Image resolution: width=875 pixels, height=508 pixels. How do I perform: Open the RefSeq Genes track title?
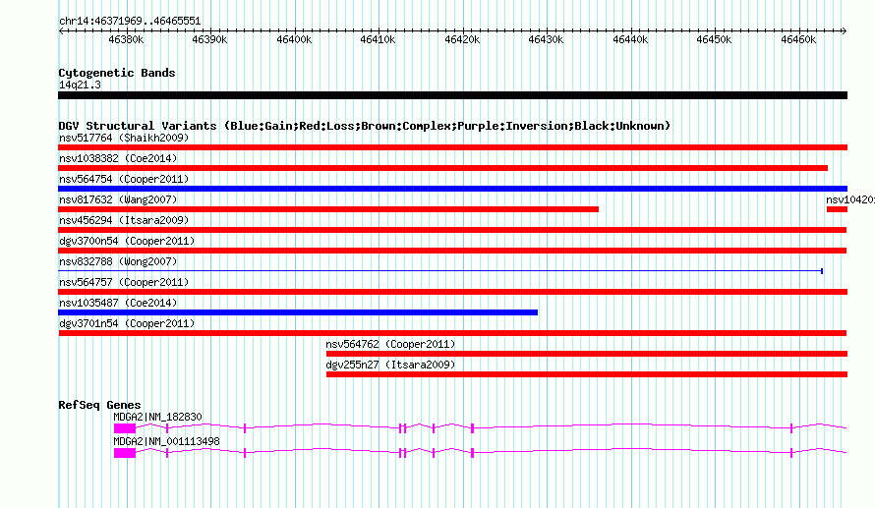pyautogui.click(x=100, y=405)
